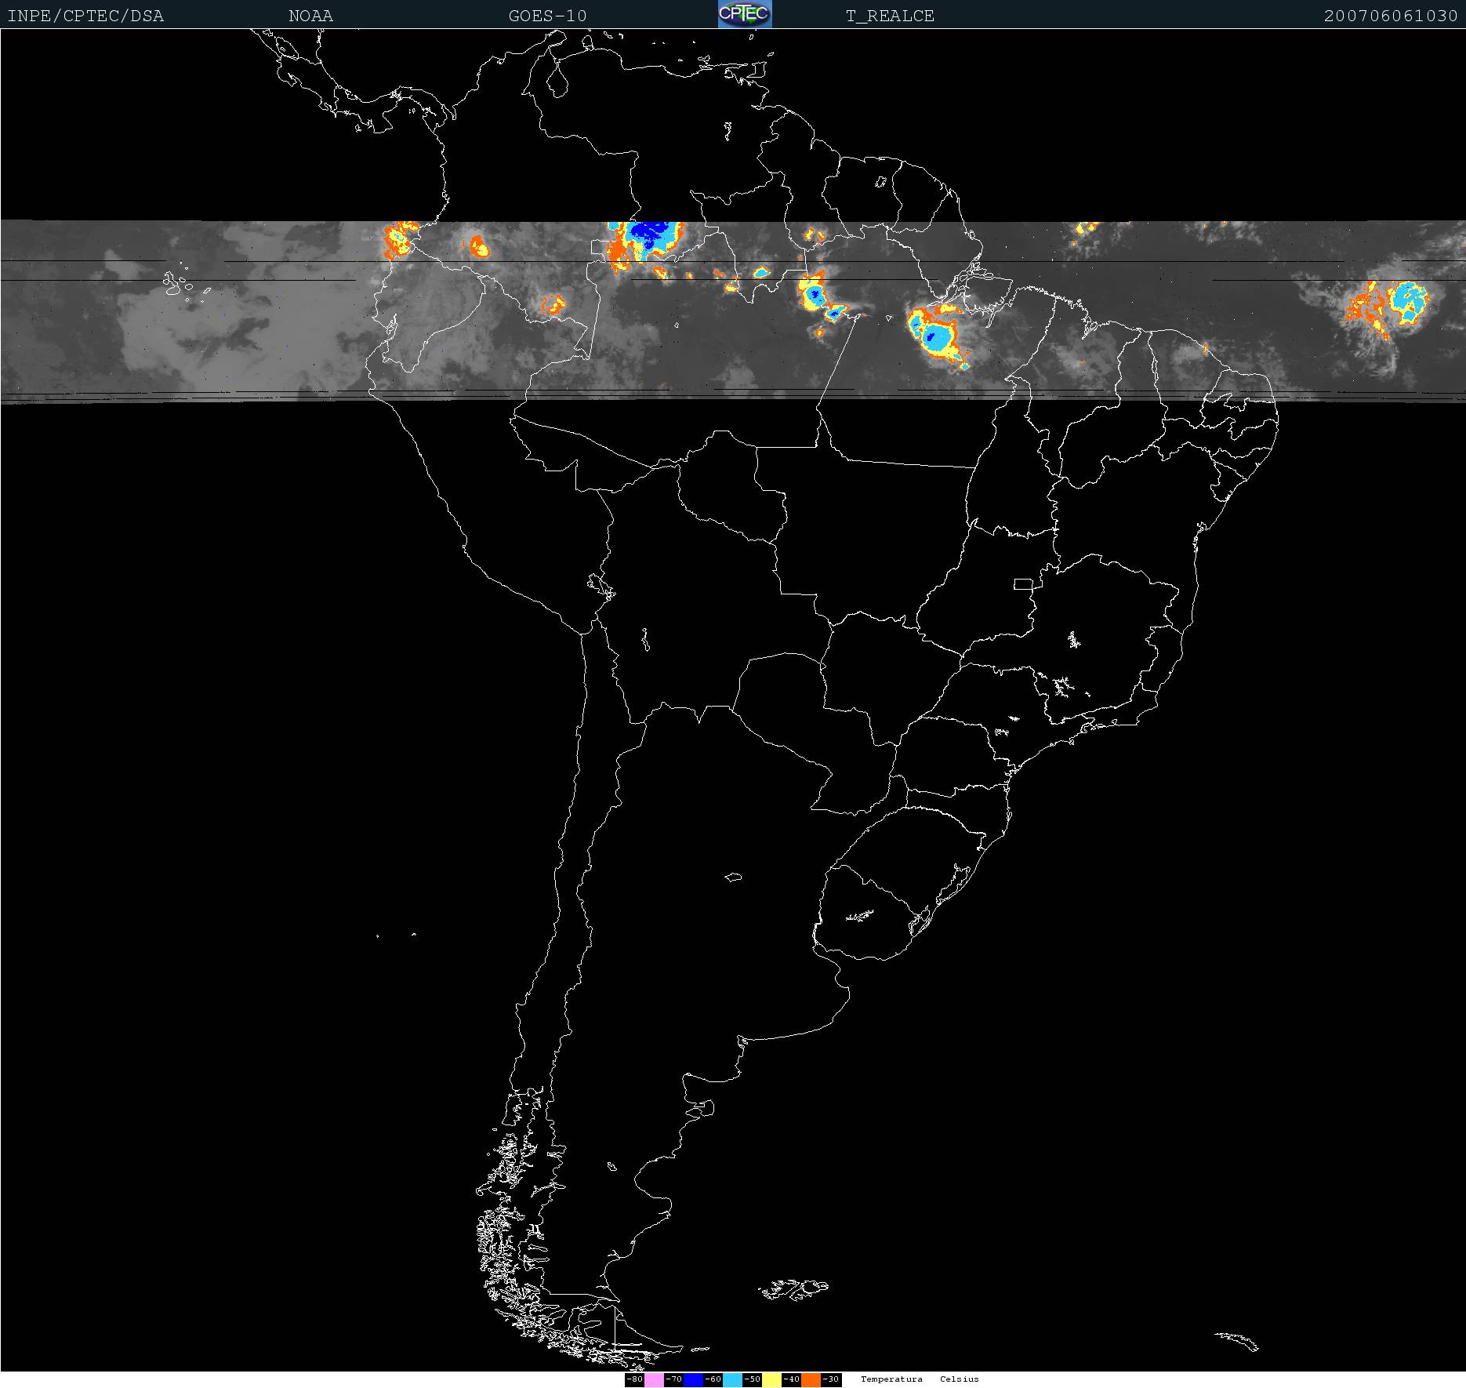1466x1388 pixels.
Task: Click the -30 legend value
Action: (831, 1379)
